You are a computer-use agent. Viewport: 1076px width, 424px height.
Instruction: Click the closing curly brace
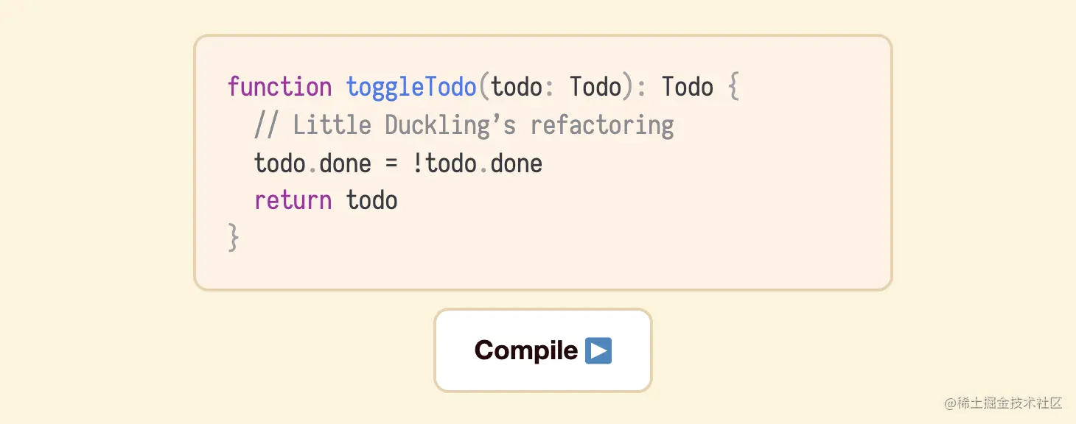click(x=234, y=238)
